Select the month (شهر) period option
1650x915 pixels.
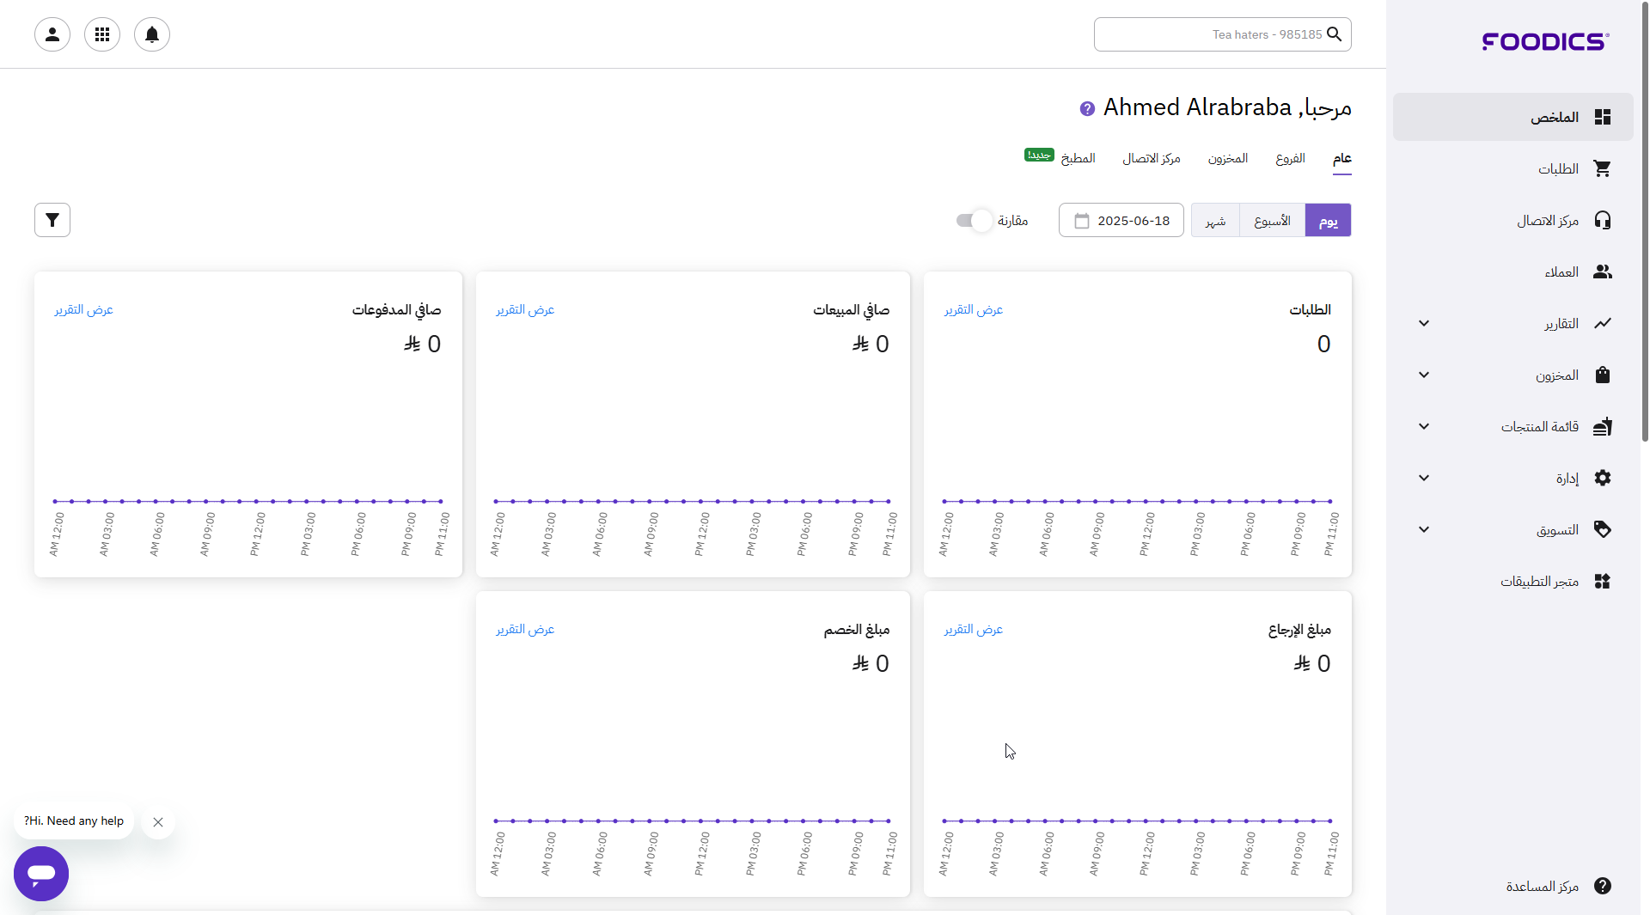(1215, 221)
